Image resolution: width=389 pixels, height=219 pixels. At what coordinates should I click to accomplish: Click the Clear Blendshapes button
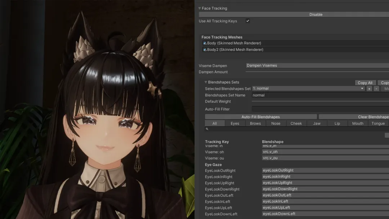pos(354,117)
